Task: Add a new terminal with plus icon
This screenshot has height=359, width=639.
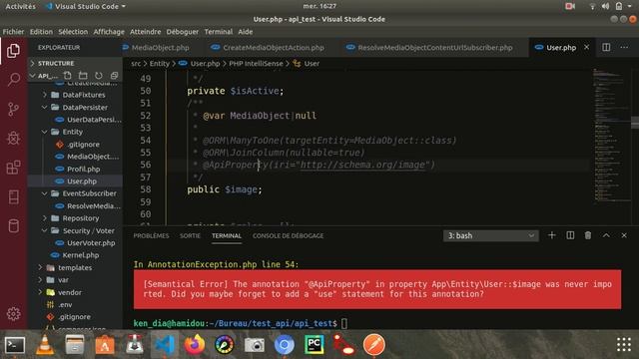Action: click(551, 235)
